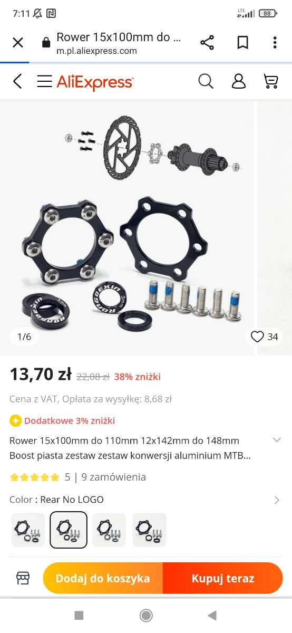Close the browser tab with the X icon
Image resolution: width=292 pixels, height=633 pixels.
point(18,43)
